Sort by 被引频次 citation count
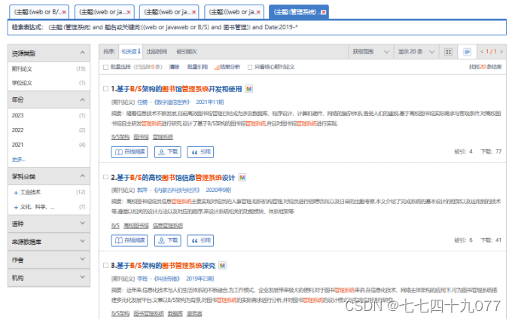The width and height of the screenshot is (512, 320). click(187, 52)
